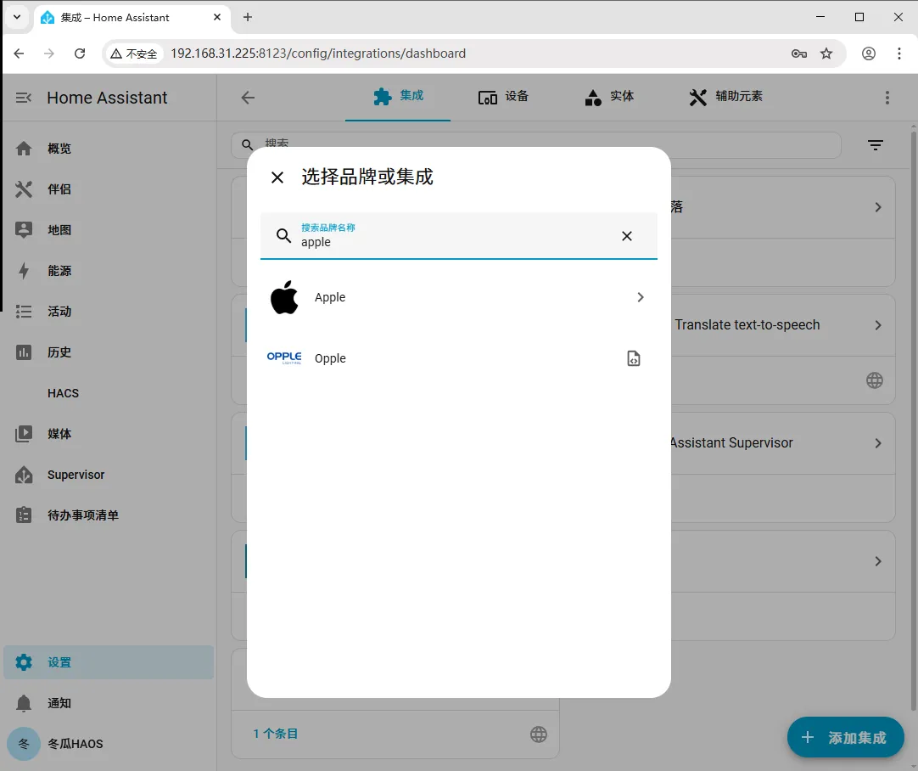
Task: Switch to the 辅助元素 helpers tab
Action: [726, 97]
